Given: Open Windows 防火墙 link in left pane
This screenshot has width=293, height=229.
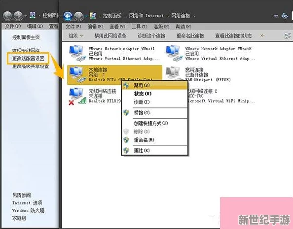Looking at the screenshot, I should 29,210.
